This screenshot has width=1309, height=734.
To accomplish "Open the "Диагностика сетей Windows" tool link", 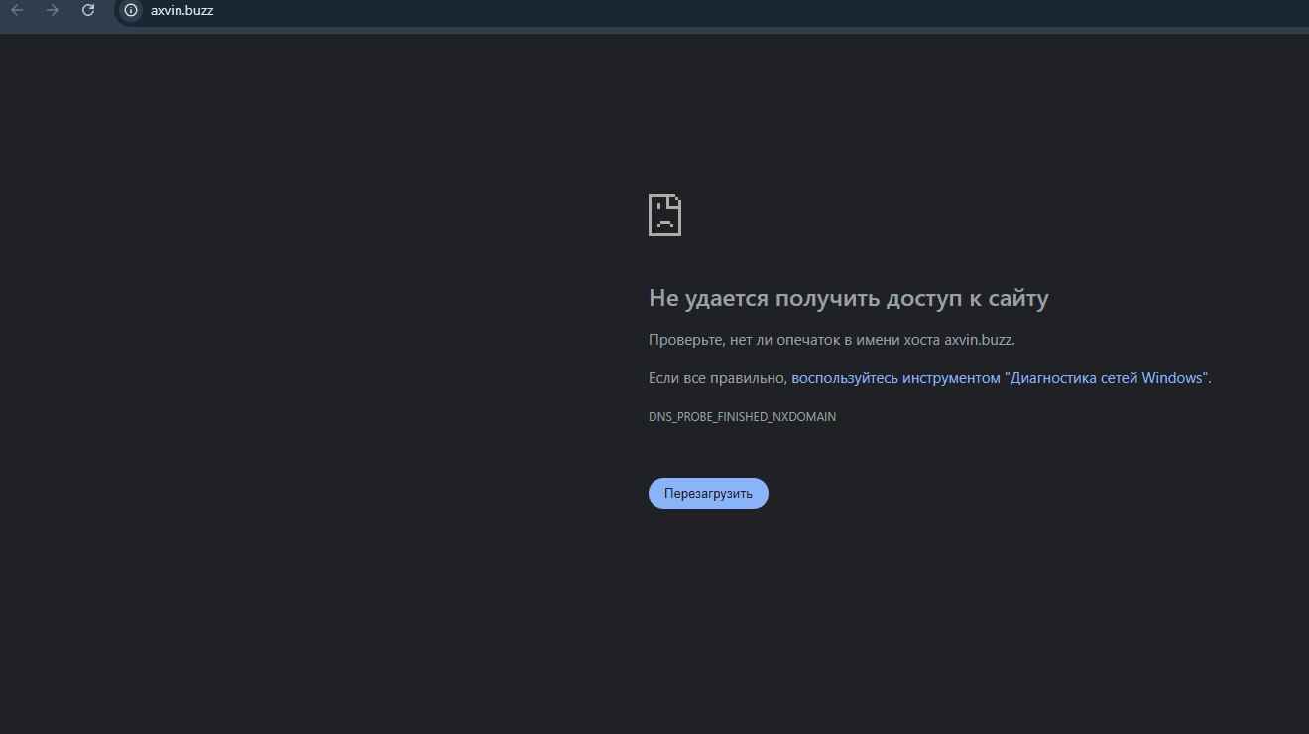I will pyautogui.click(x=1001, y=378).
